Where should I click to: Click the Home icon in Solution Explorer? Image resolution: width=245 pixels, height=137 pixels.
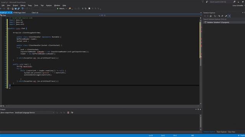coord(211,16)
